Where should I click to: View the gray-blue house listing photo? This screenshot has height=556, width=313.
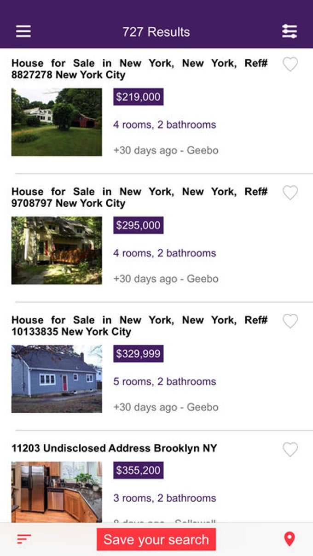pos(57,379)
